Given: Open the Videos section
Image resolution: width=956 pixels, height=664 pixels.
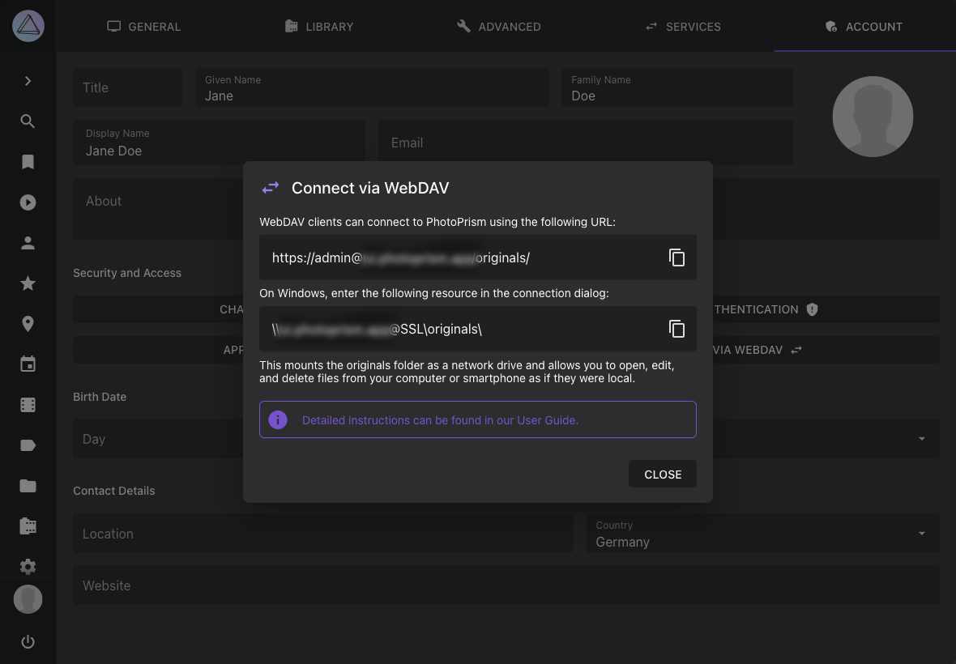Looking at the screenshot, I should [x=28, y=202].
